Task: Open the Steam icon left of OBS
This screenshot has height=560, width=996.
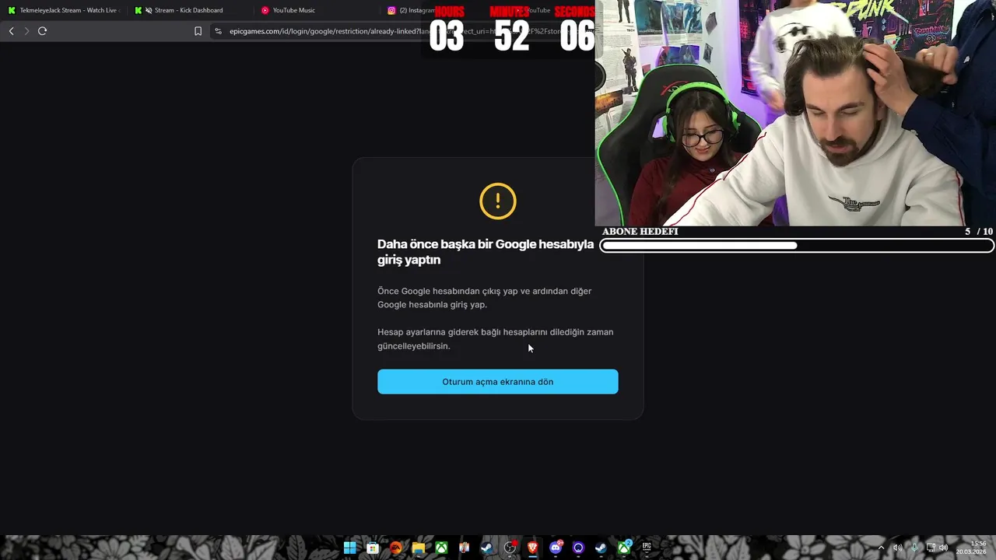Action: tap(487, 548)
